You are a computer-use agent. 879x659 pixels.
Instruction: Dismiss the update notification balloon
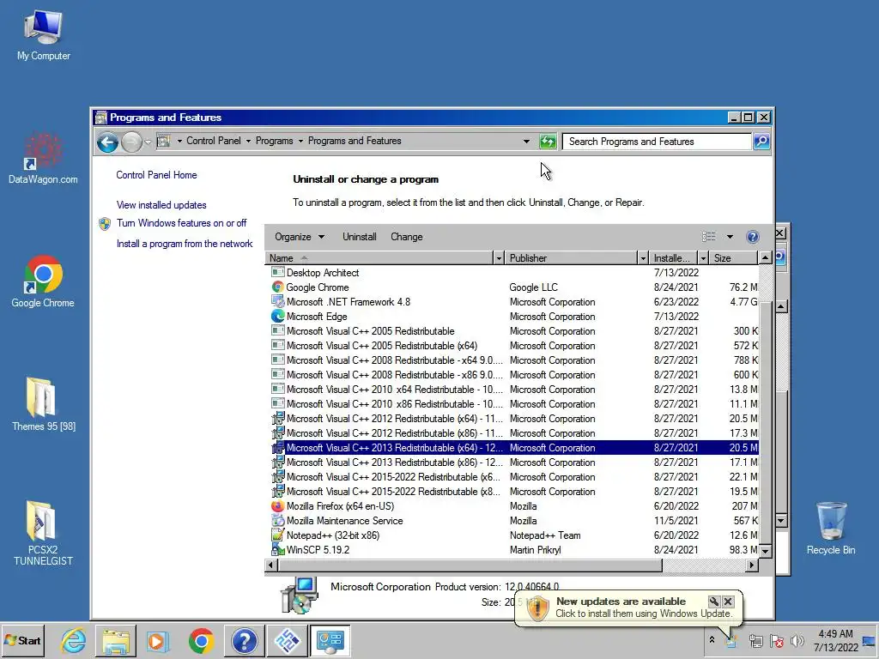pos(728,602)
